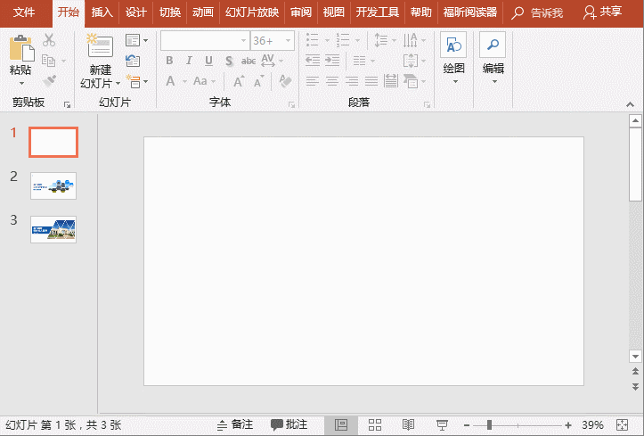Screen dimensions: 644x436
Task: Toggle Italic text formatting
Action: tap(189, 61)
